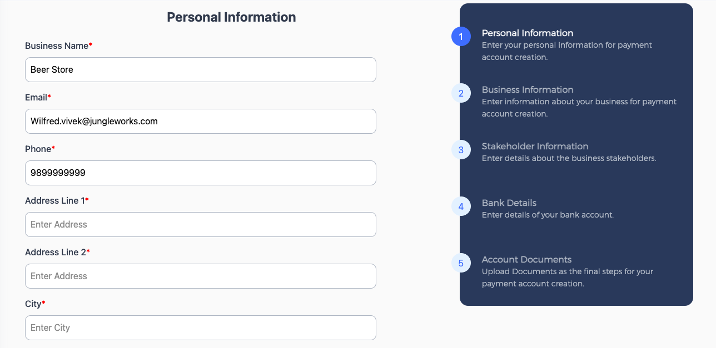716x348 pixels.
Task: Open the Business Information step title
Action: 528,89
